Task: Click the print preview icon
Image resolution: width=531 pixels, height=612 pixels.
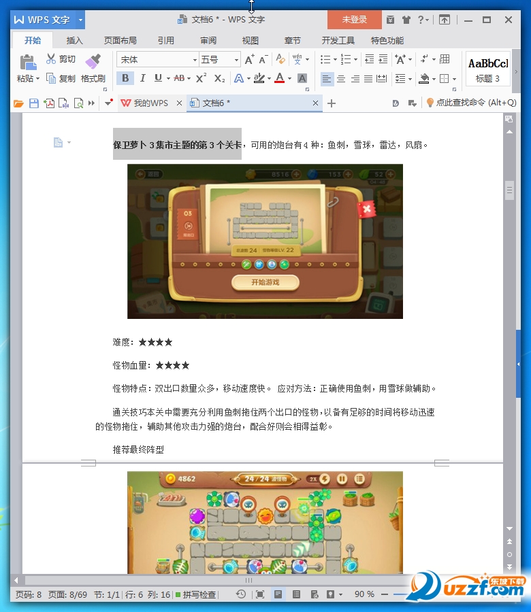Action: (x=78, y=103)
